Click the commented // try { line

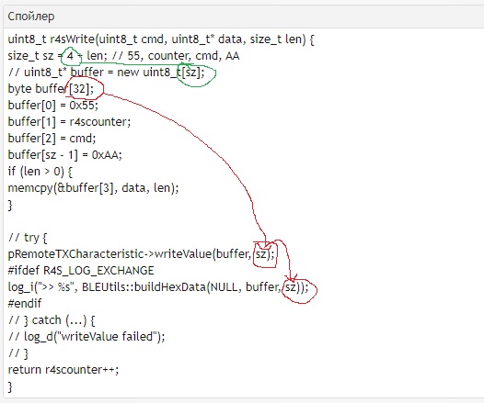28,238
